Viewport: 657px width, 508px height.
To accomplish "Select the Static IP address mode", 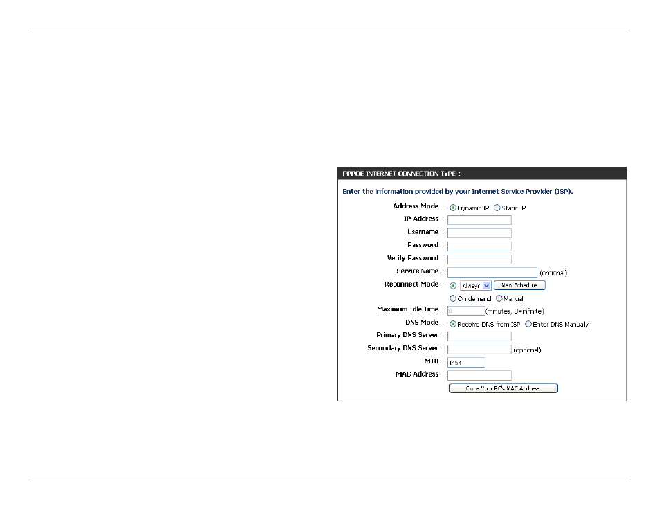I will (497, 208).
